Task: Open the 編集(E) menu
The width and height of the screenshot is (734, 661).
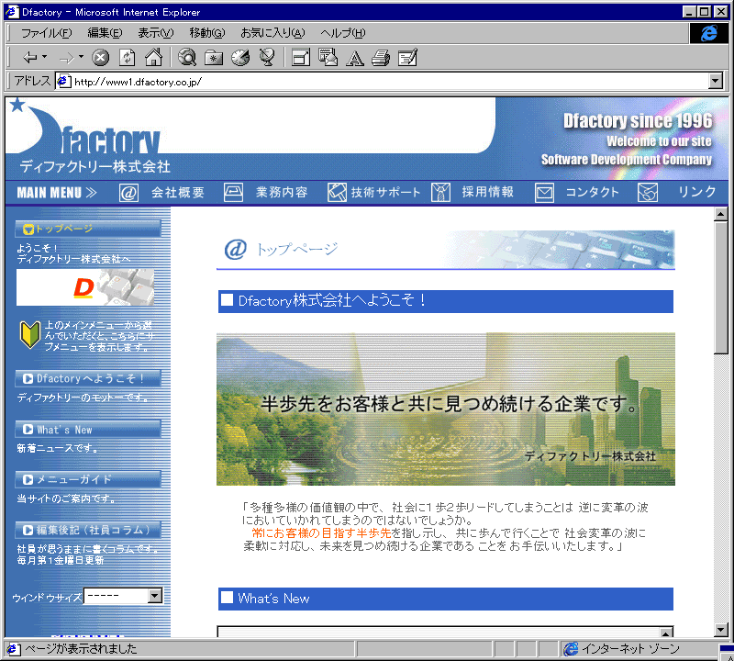Action: point(105,33)
